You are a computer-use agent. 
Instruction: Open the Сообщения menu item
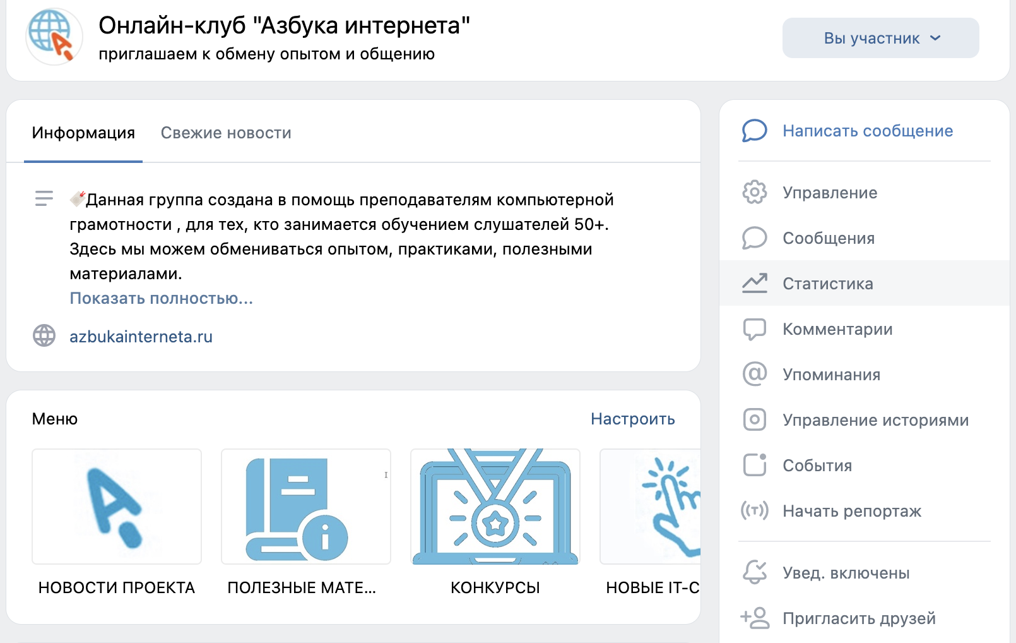[865, 238]
